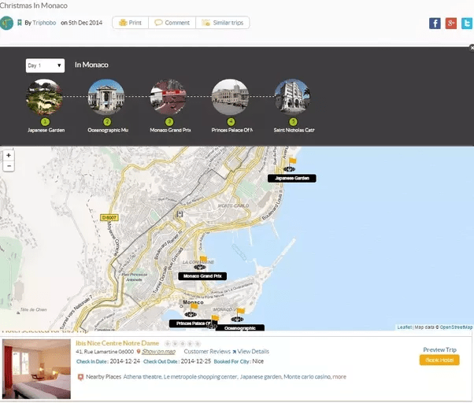Click Japanese Garden flag marker on map

291,165
